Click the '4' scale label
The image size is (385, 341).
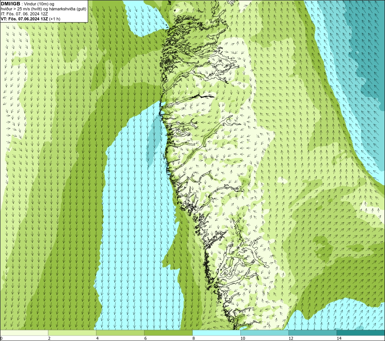click(97, 339)
